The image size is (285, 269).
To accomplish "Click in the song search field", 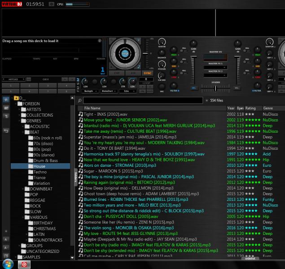I will coord(143,100).
